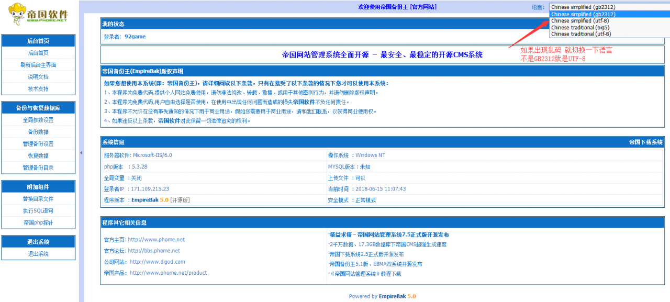The width and height of the screenshot is (670, 302).
Task: Open 管理备份设置 in the sidebar
Action: [38, 144]
